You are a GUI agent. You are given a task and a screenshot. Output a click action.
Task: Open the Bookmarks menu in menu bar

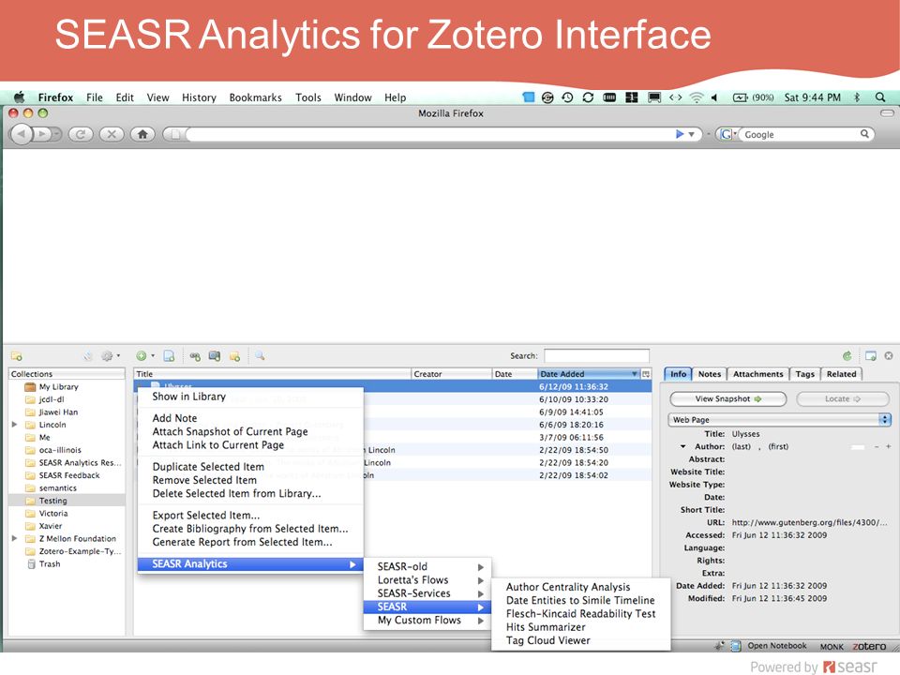coord(255,97)
